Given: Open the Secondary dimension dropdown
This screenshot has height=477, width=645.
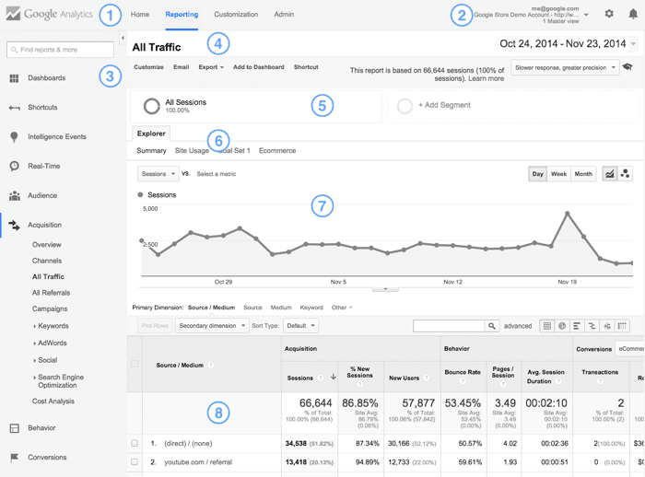Looking at the screenshot, I should pyautogui.click(x=212, y=326).
